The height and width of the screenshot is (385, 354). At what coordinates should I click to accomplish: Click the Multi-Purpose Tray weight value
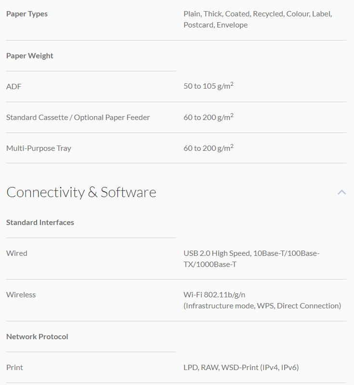pos(208,148)
